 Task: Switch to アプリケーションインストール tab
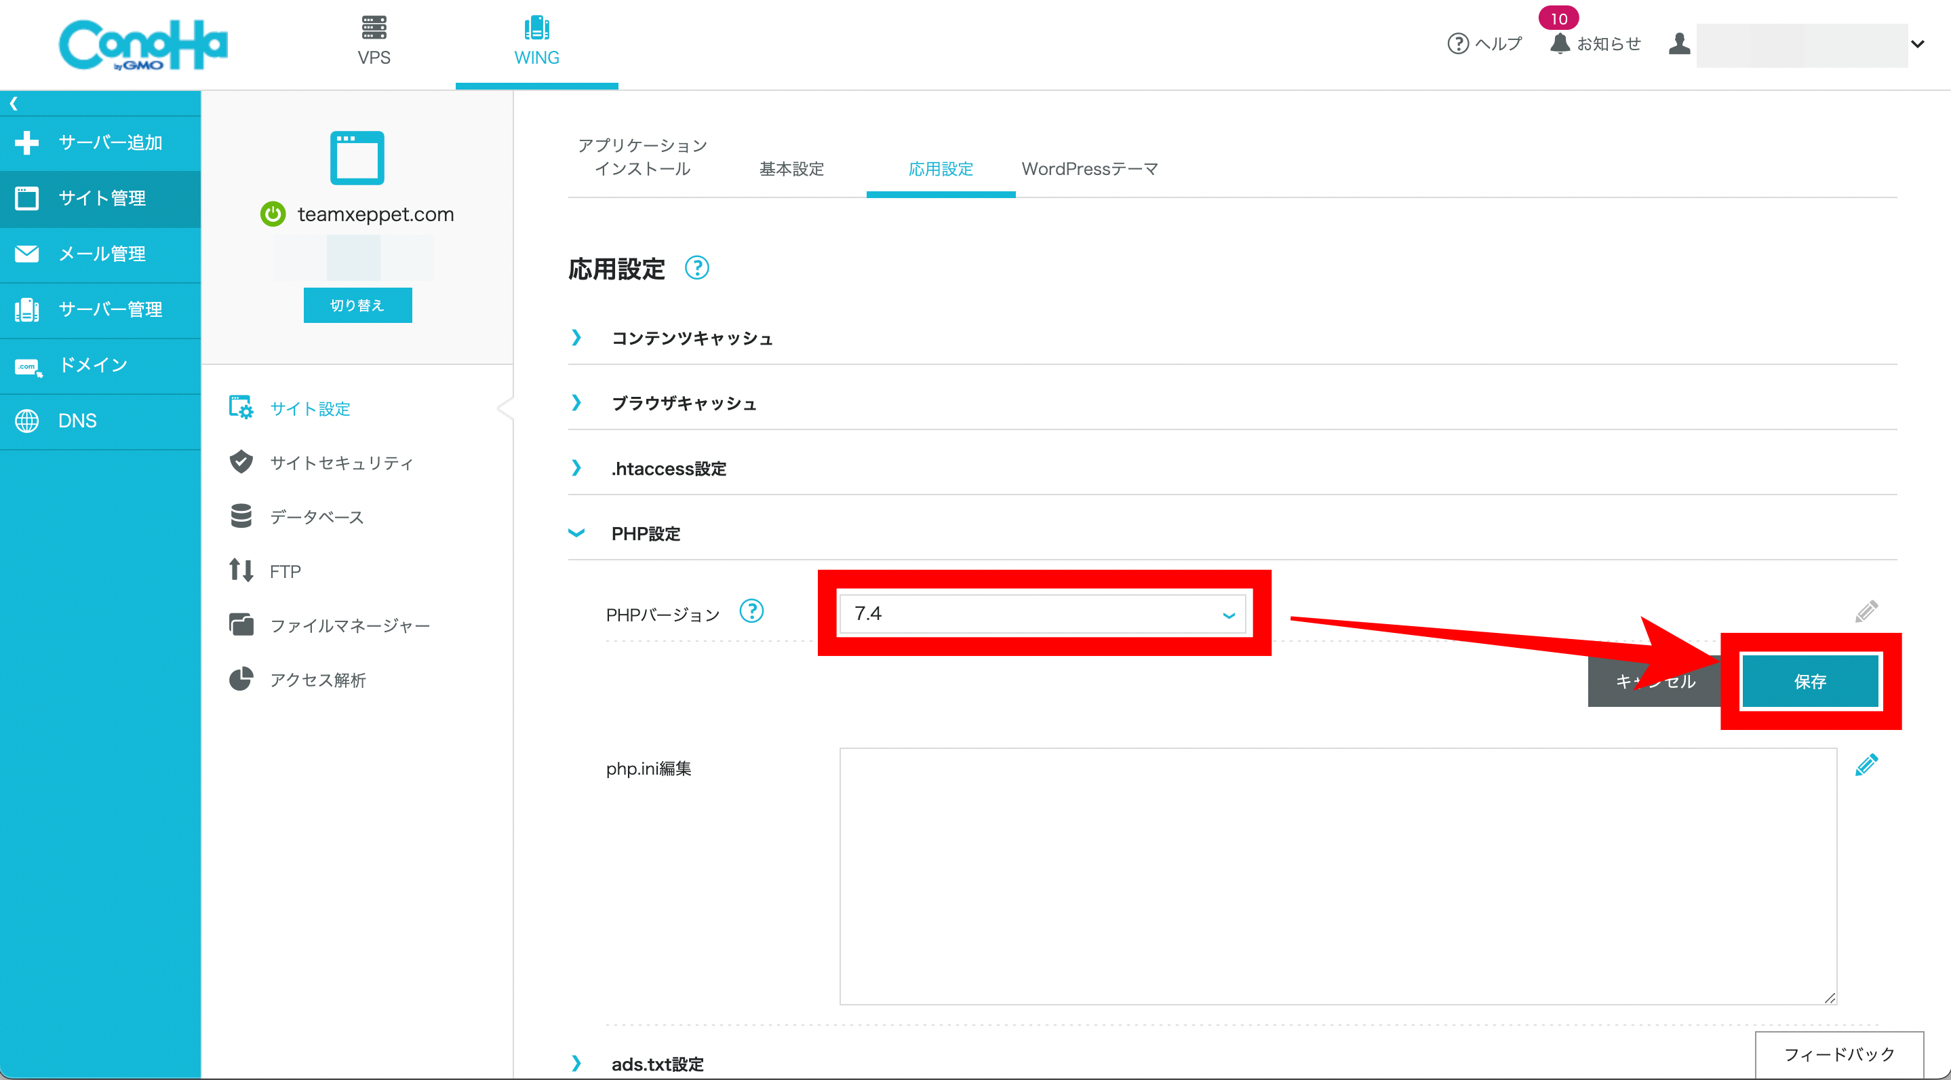point(642,157)
